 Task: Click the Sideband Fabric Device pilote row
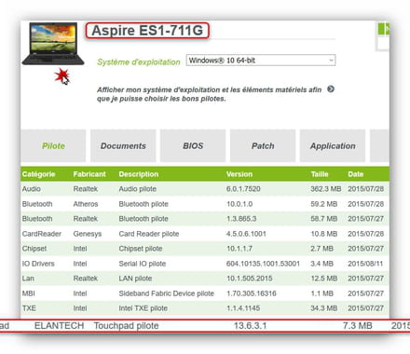[x=205, y=293]
